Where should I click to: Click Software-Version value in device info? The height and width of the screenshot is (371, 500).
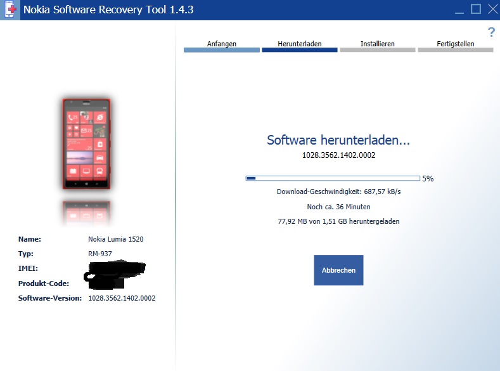point(122,298)
